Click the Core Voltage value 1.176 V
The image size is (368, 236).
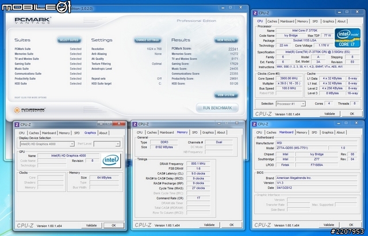324,45
